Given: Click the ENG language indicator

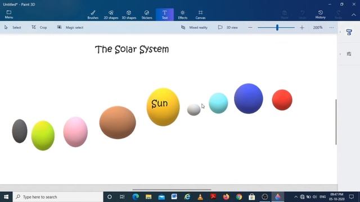Looking at the screenshot, I should (x=322, y=197).
